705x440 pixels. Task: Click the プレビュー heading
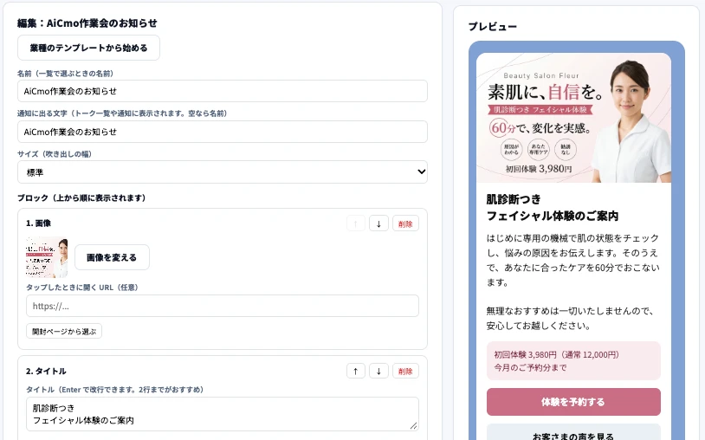coord(492,27)
